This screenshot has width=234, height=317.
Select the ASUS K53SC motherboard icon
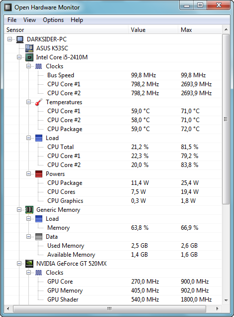29,48
